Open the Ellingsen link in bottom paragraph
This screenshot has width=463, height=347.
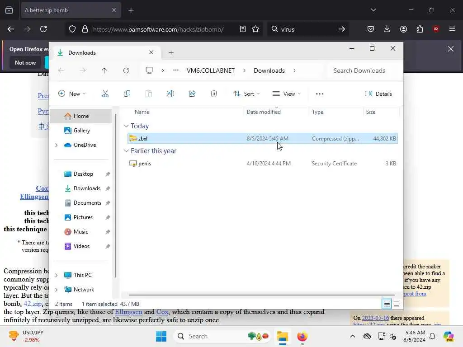click(128, 312)
